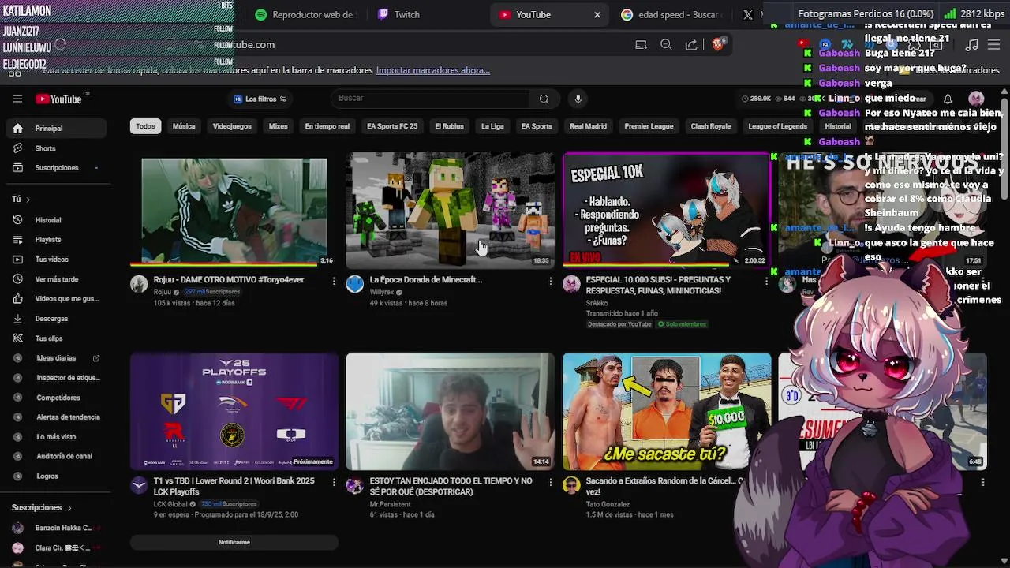The width and height of the screenshot is (1010, 568).
Task: Select Música filter chip
Action: click(x=184, y=126)
